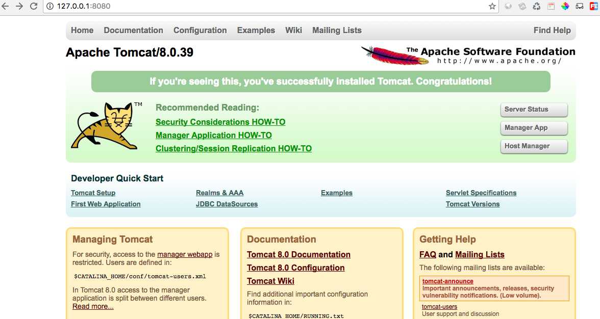Viewport: 600px width, 319px height.
Task: Open Security Considerations HOW-TO link
Action: pyautogui.click(x=220, y=122)
